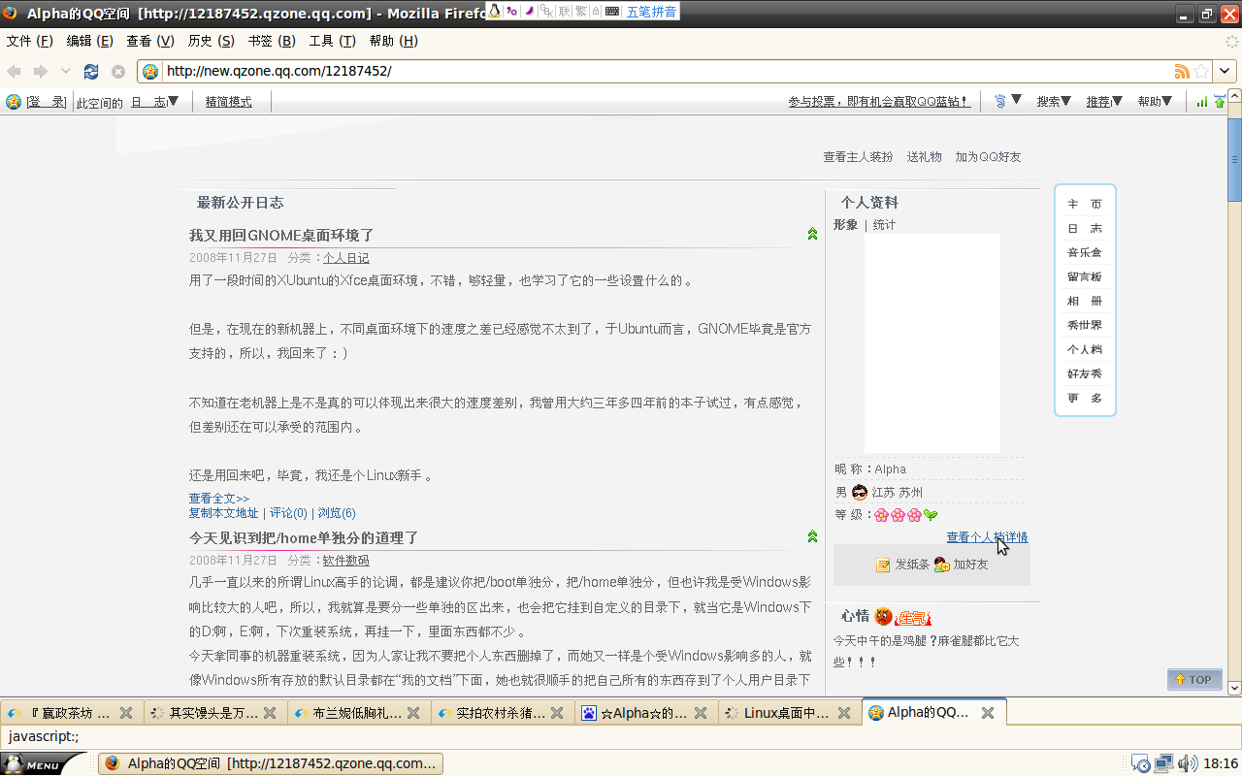Viewport: 1242px width, 776px height.
Task: Click the white avatar image area
Action: pos(932,343)
